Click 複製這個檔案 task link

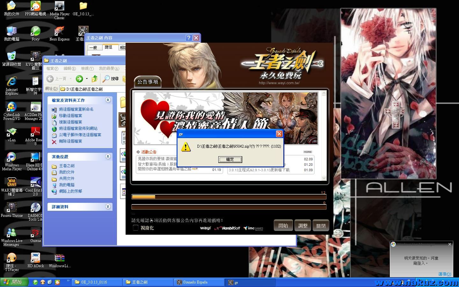pyautogui.click(x=70, y=122)
